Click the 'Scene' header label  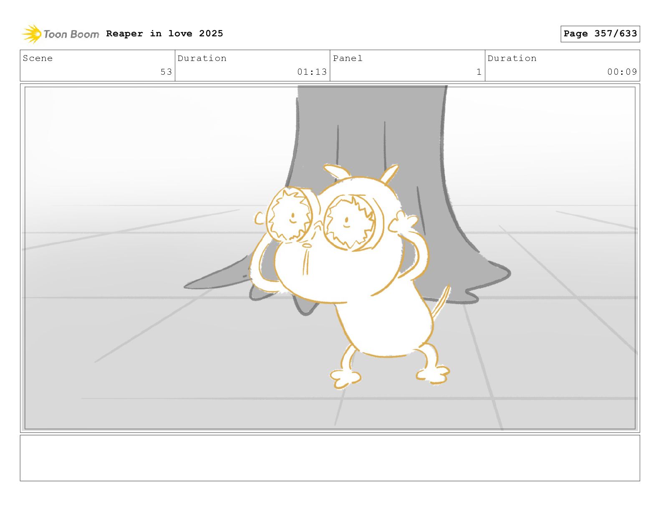(38, 58)
